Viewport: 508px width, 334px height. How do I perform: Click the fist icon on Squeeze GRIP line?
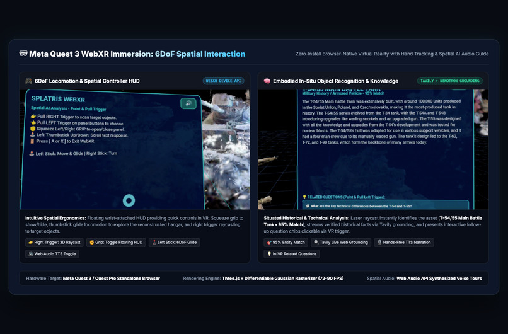click(33, 129)
